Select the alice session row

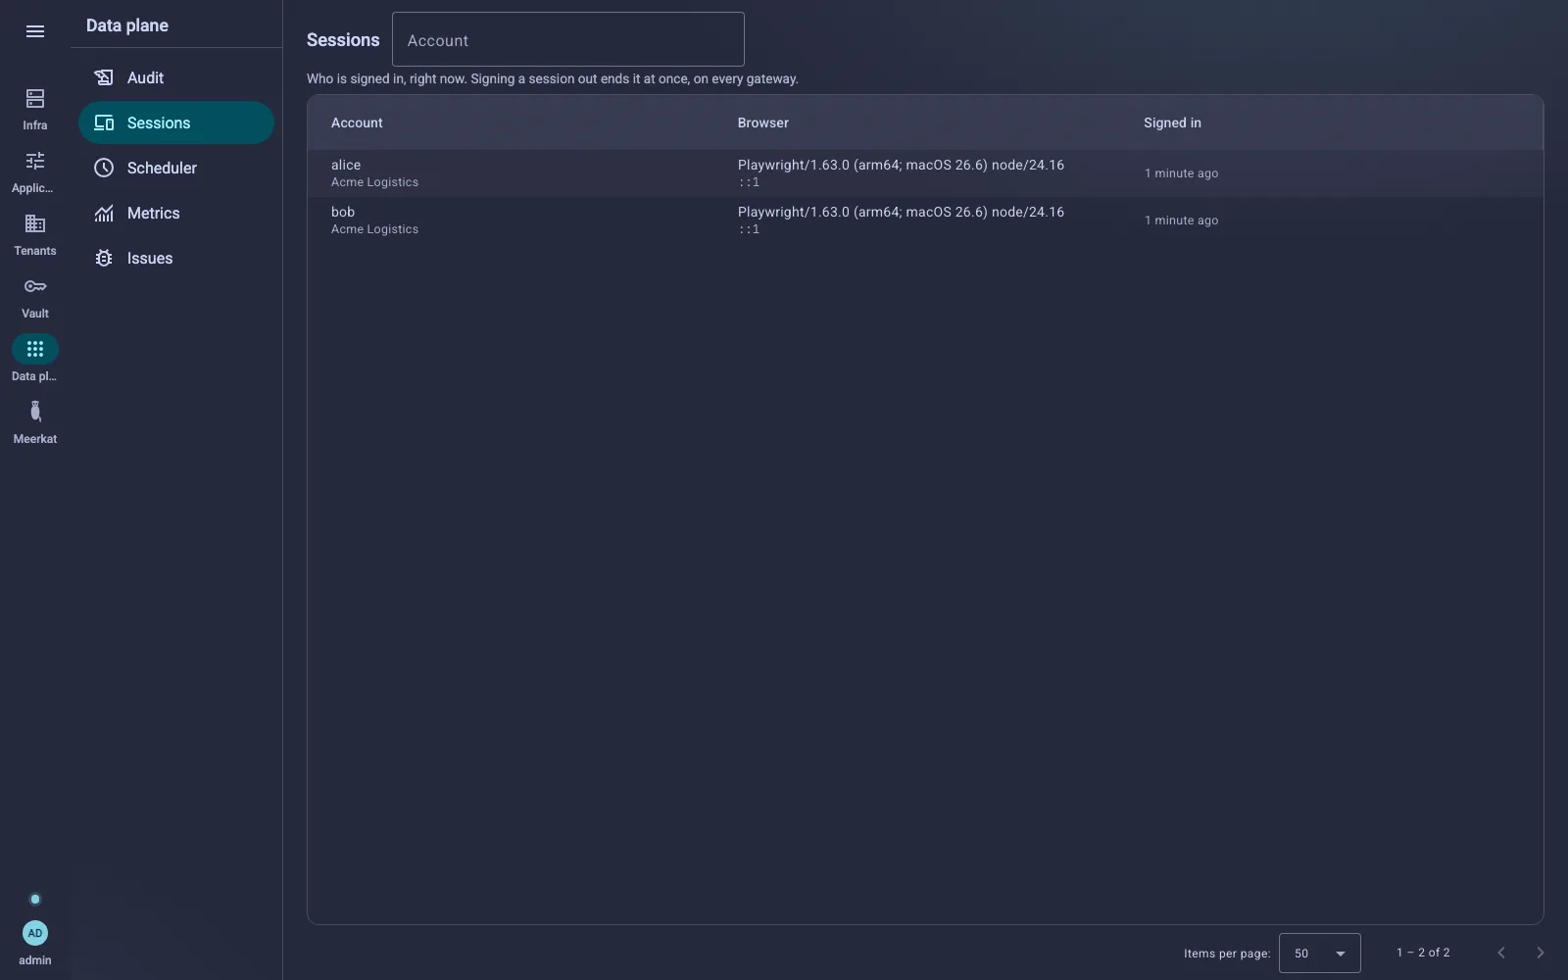point(925,173)
